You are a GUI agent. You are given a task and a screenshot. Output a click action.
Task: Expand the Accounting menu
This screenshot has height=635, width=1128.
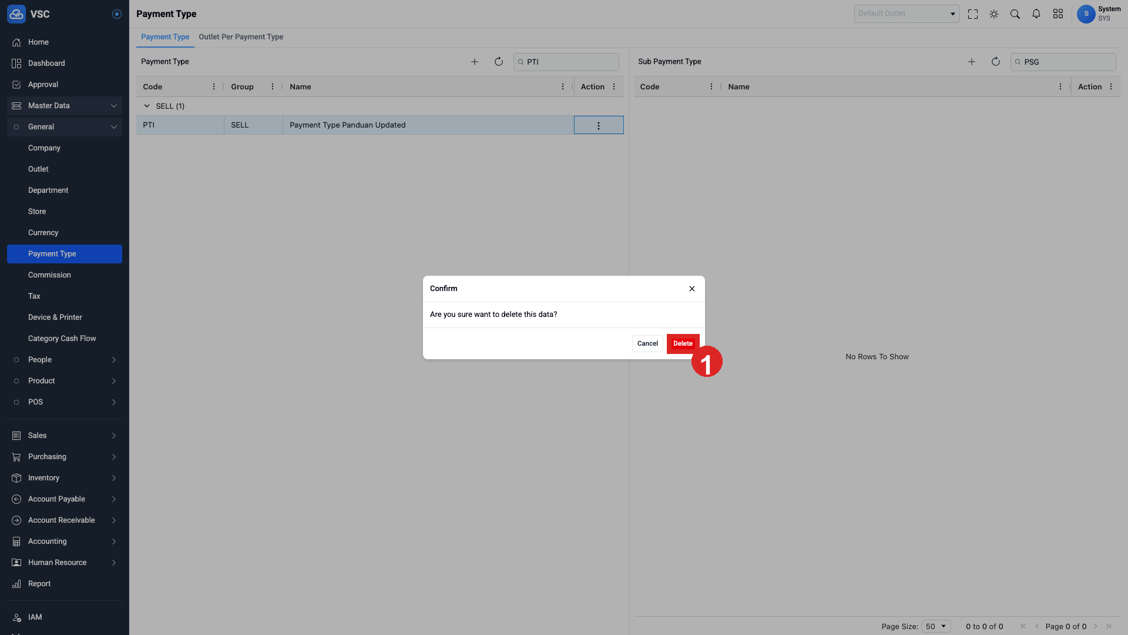(65, 542)
